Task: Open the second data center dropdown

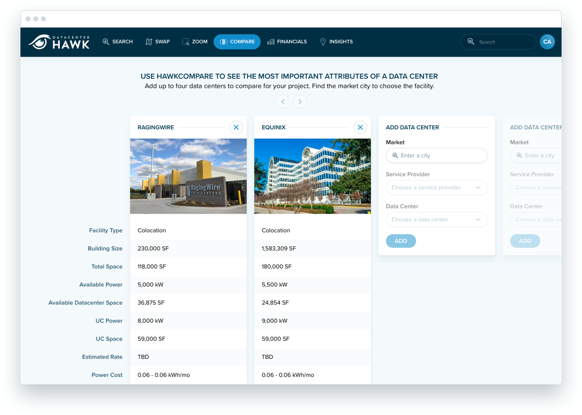Action: pyautogui.click(x=535, y=220)
